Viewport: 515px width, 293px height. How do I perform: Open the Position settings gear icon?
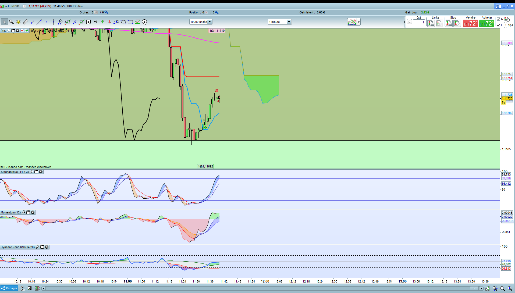[x=216, y=12]
